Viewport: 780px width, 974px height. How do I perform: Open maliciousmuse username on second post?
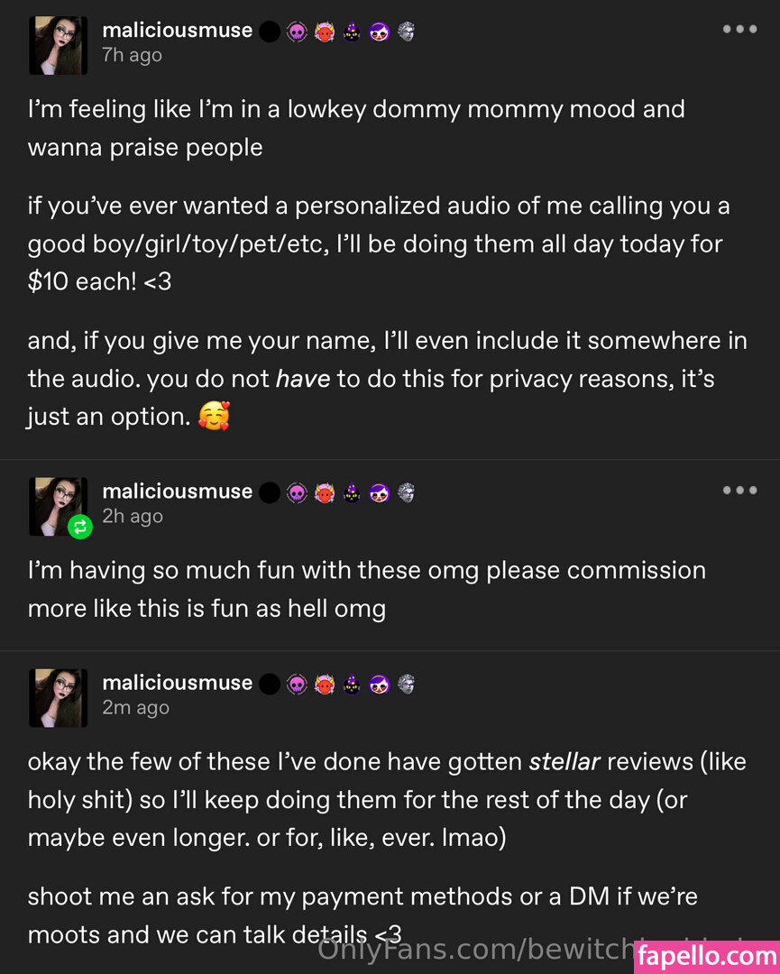tap(177, 492)
